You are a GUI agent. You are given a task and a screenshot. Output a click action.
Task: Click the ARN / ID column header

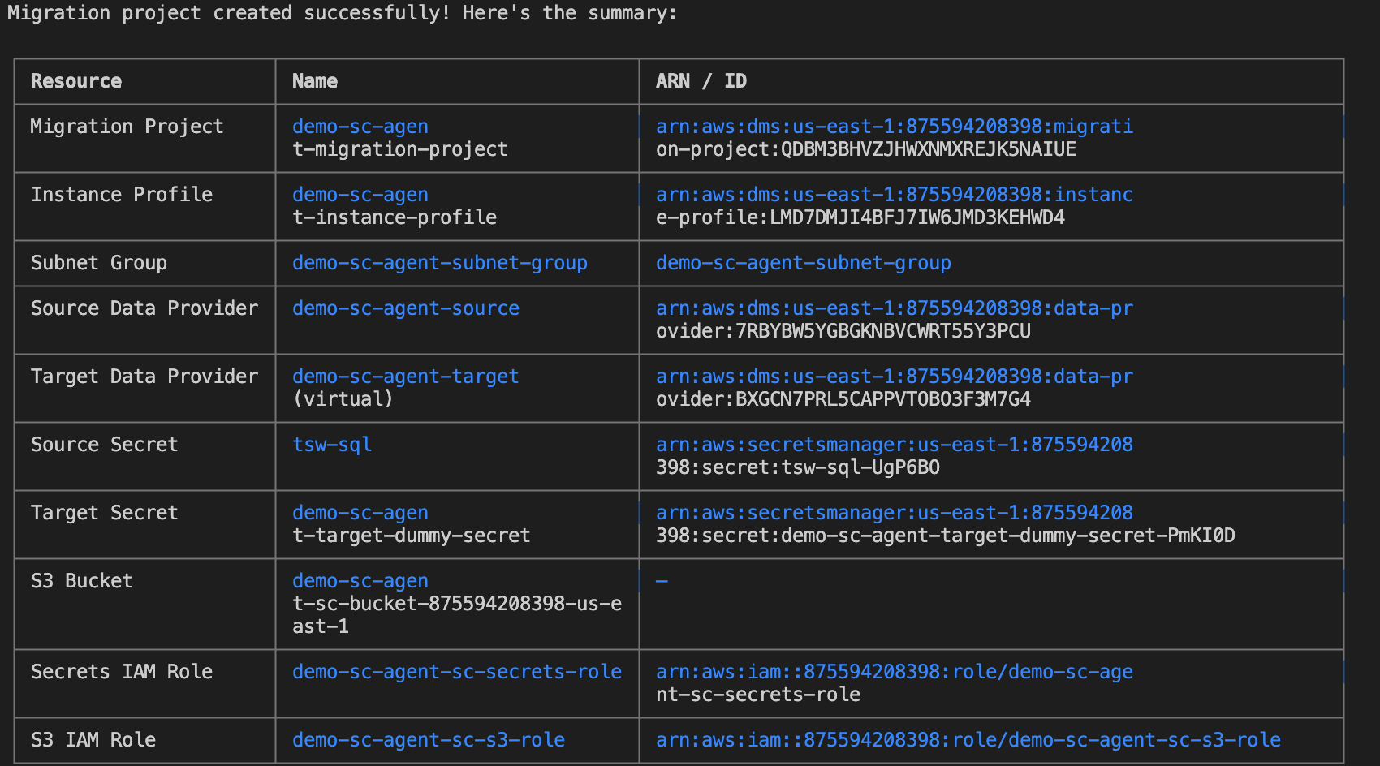pos(701,81)
